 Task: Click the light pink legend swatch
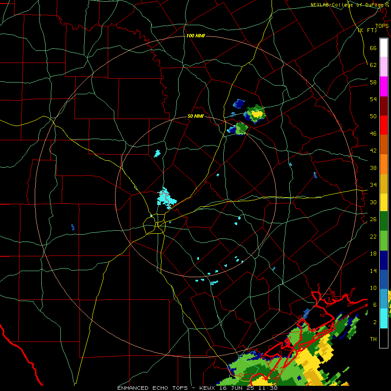pos(384,67)
